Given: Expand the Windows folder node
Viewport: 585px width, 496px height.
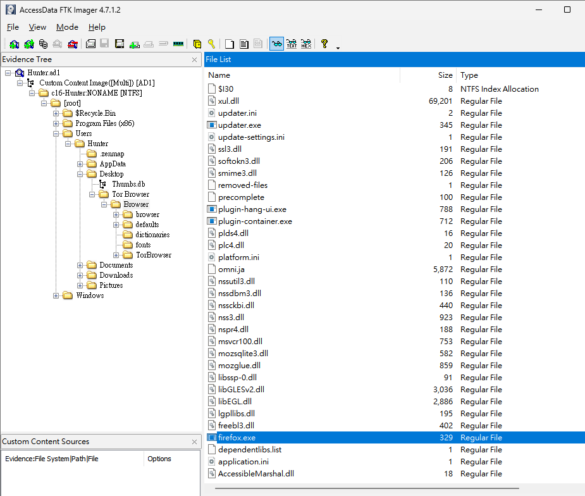Looking at the screenshot, I should (x=56, y=296).
